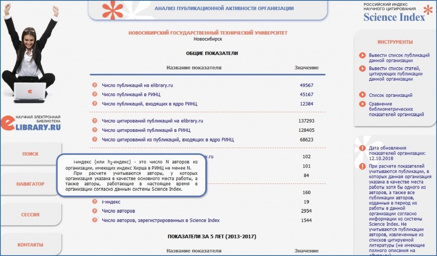
Task: Click the 'i-индекс' indicator link
Action: 111,202
